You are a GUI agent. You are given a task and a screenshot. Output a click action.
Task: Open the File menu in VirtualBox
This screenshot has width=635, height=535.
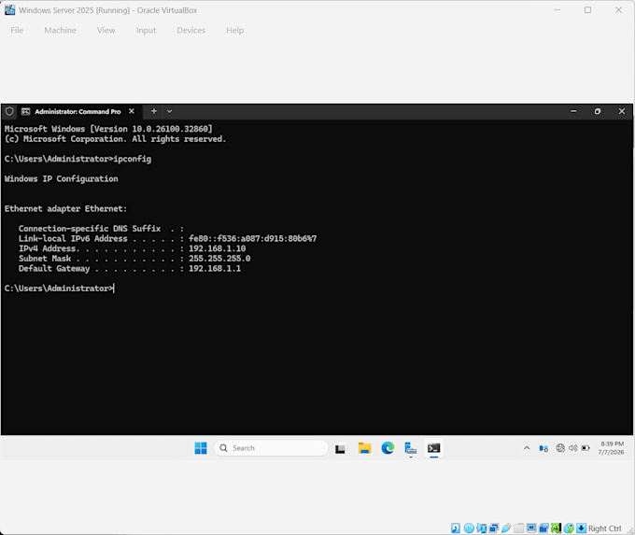(x=17, y=31)
